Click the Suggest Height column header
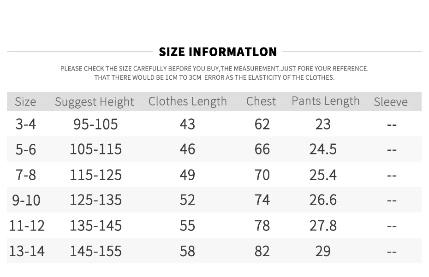Image resolution: width=429 pixels, height=277 pixels. point(95,102)
